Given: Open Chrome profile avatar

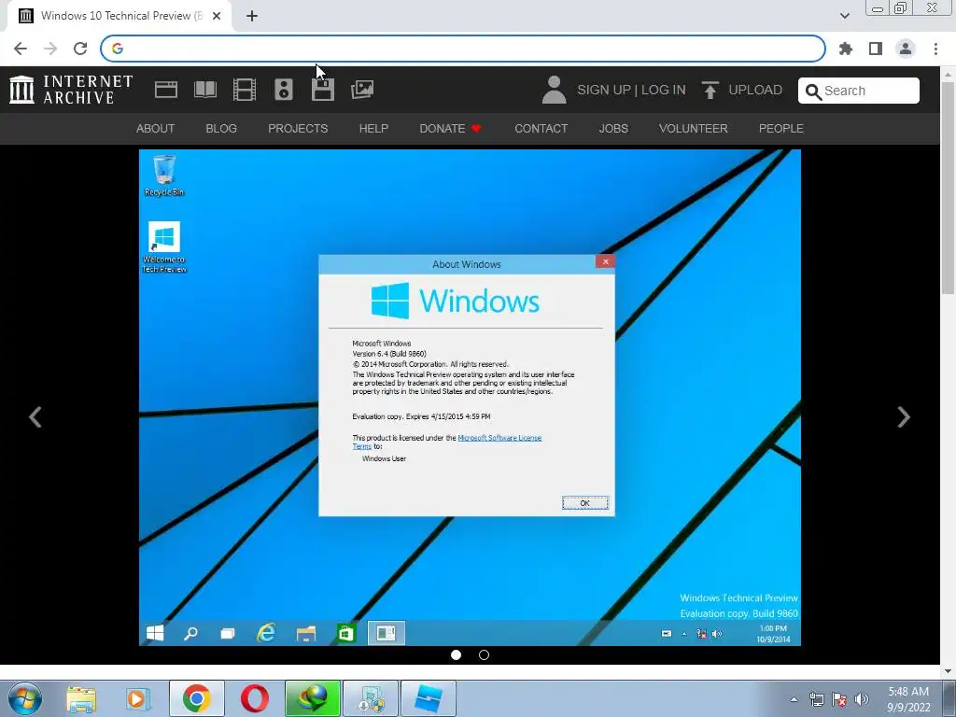Looking at the screenshot, I should click(906, 49).
